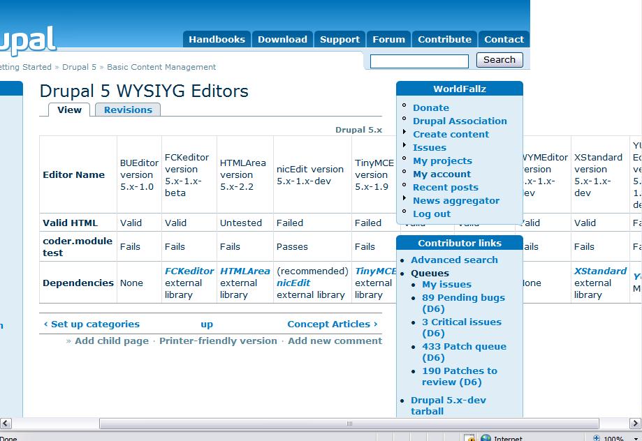The width and height of the screenshot is (642, 441).
Task: Open 433 Patch queue (D6)
Action: (x=464, y=352)
